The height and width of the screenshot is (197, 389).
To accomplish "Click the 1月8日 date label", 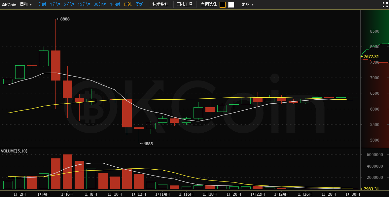I will click(91, 194).
